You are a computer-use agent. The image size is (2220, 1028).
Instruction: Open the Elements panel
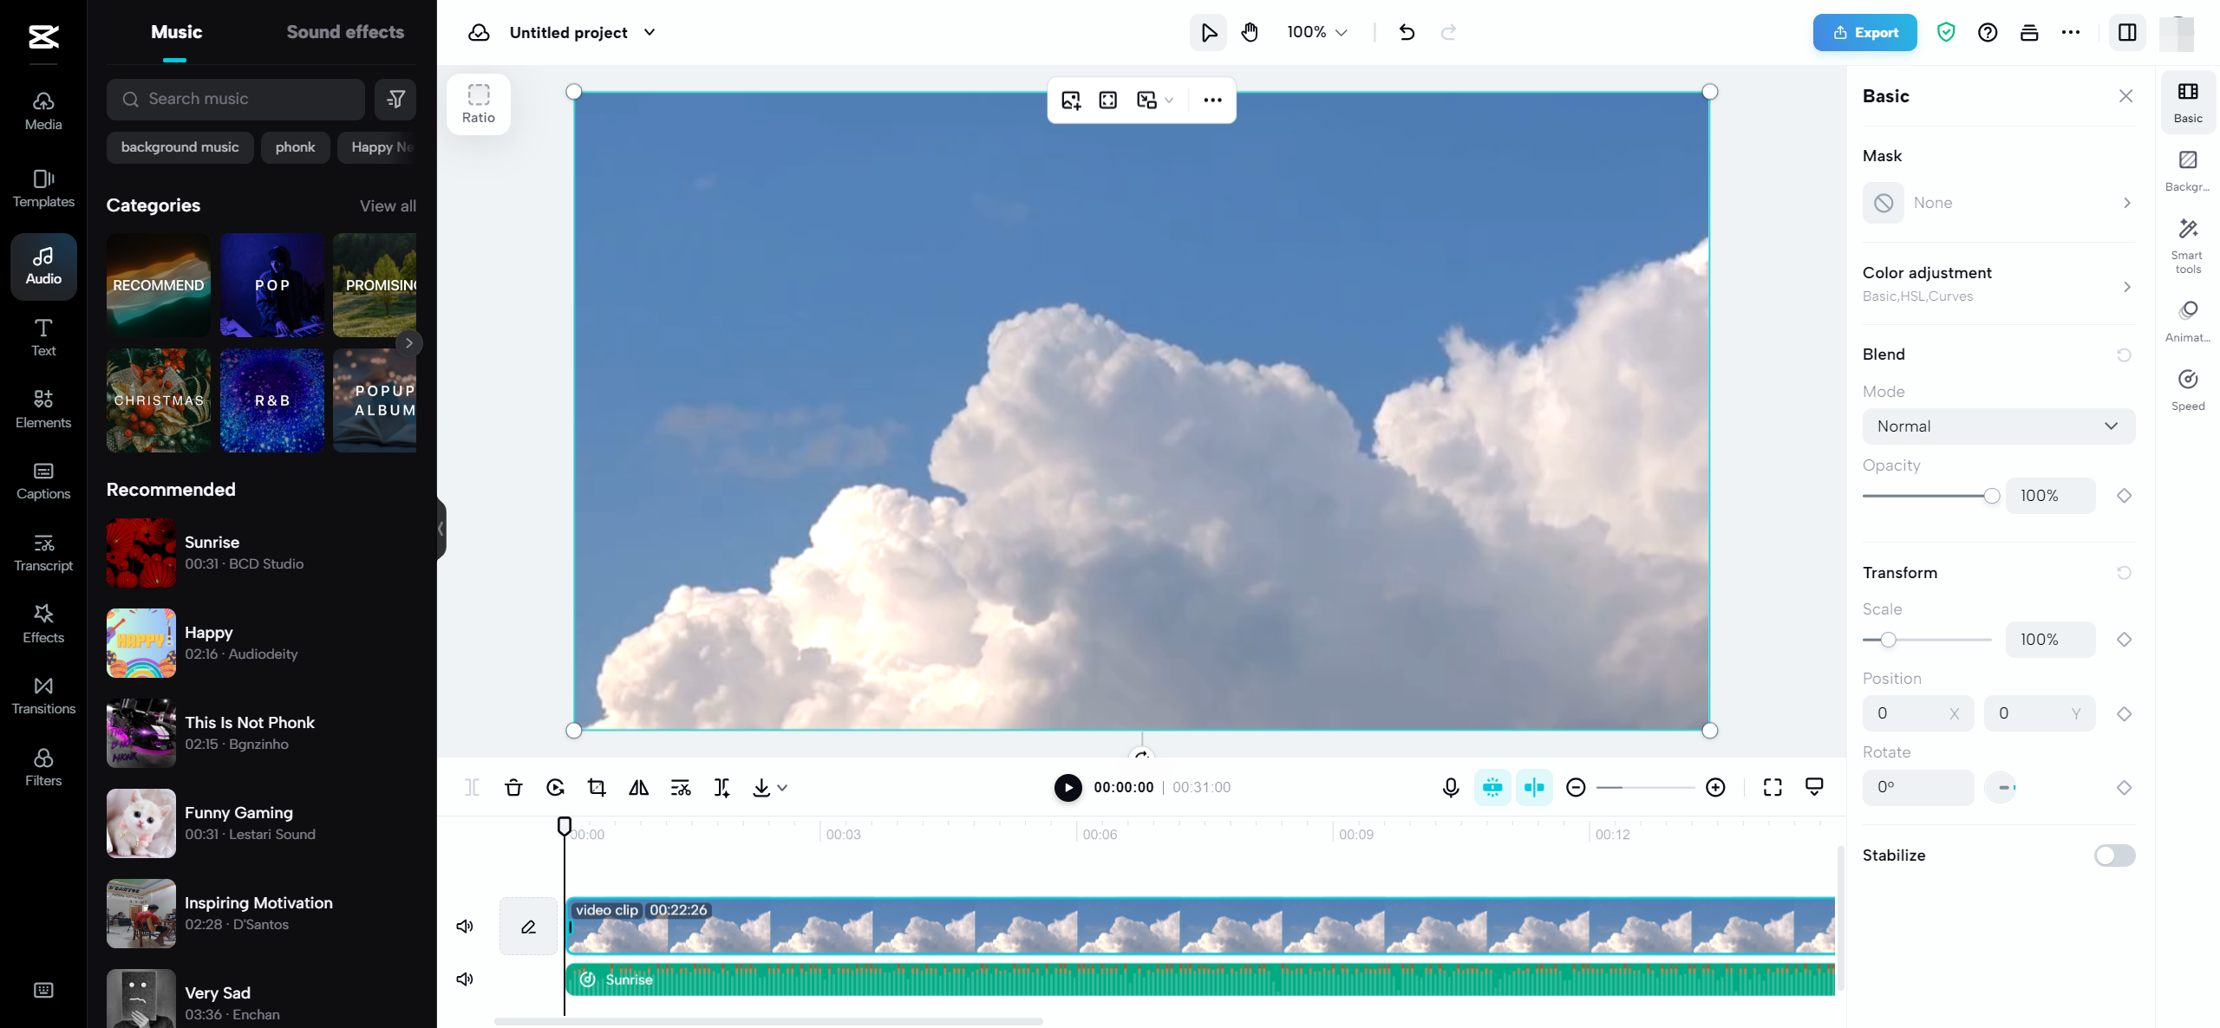[x=43, y=409]
